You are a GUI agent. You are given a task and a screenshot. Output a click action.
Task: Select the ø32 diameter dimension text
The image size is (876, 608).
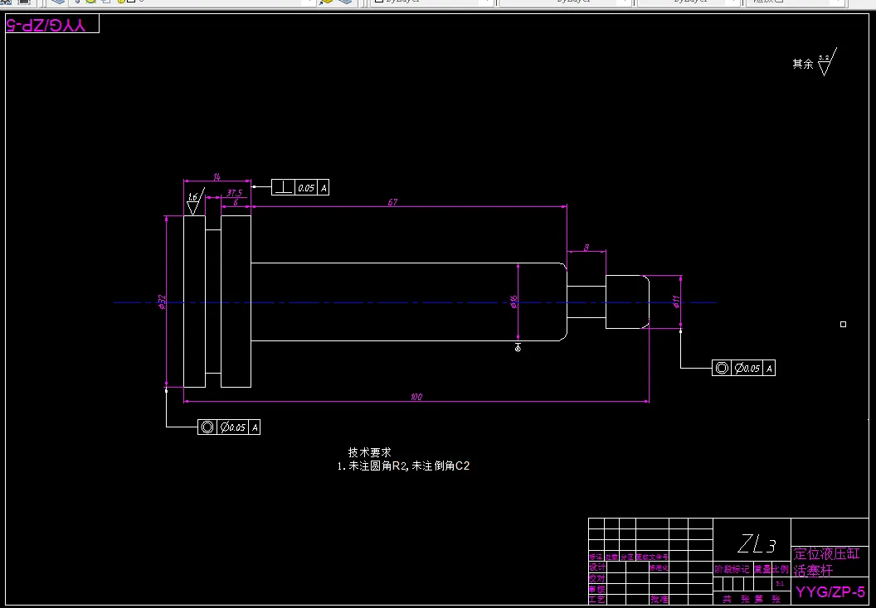click(x=162, y=302)
